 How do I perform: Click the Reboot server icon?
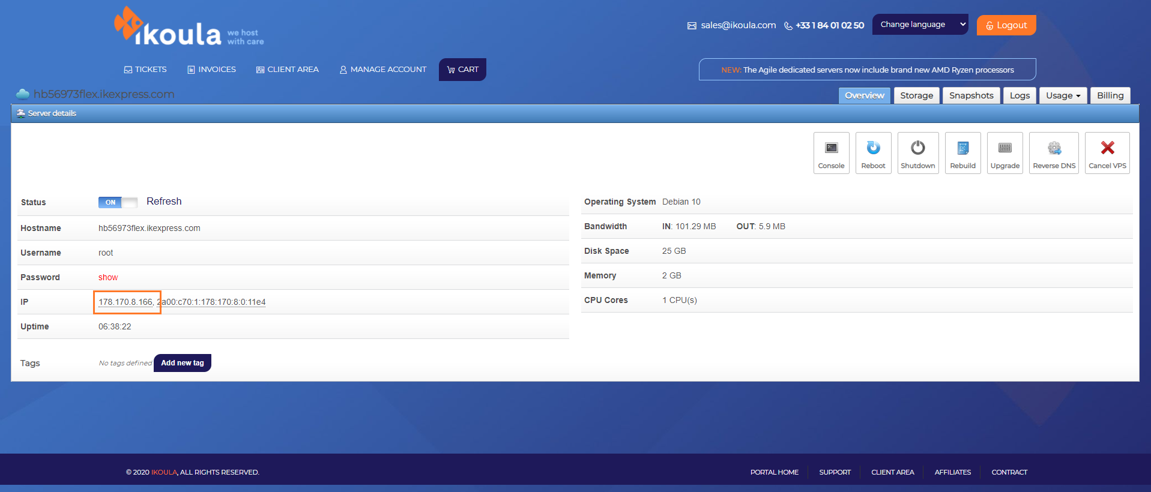pos(873,153)
